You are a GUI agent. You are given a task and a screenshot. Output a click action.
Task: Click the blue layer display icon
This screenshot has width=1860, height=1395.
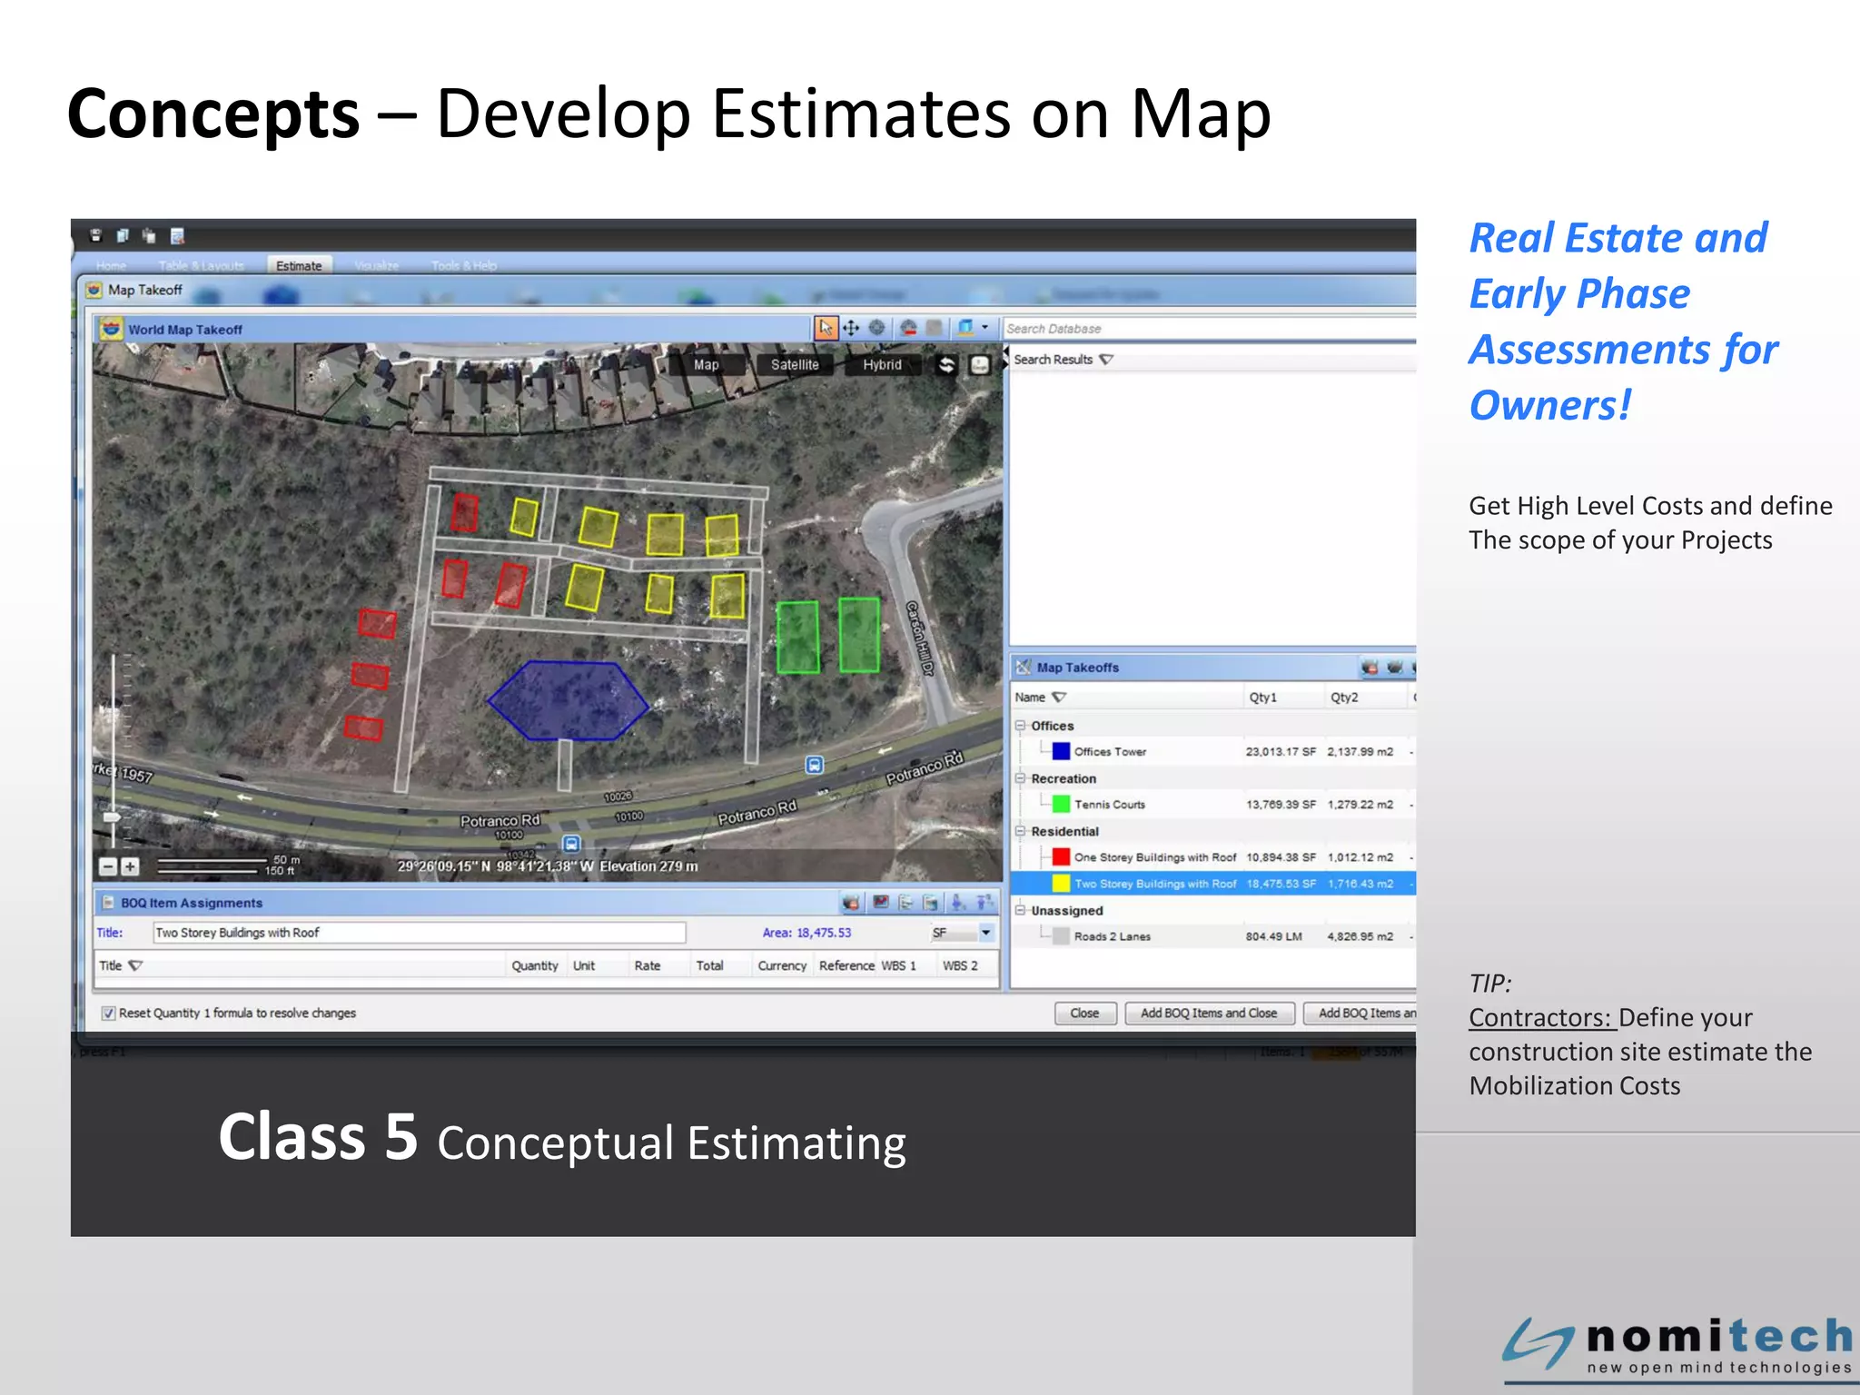(965, 327)
